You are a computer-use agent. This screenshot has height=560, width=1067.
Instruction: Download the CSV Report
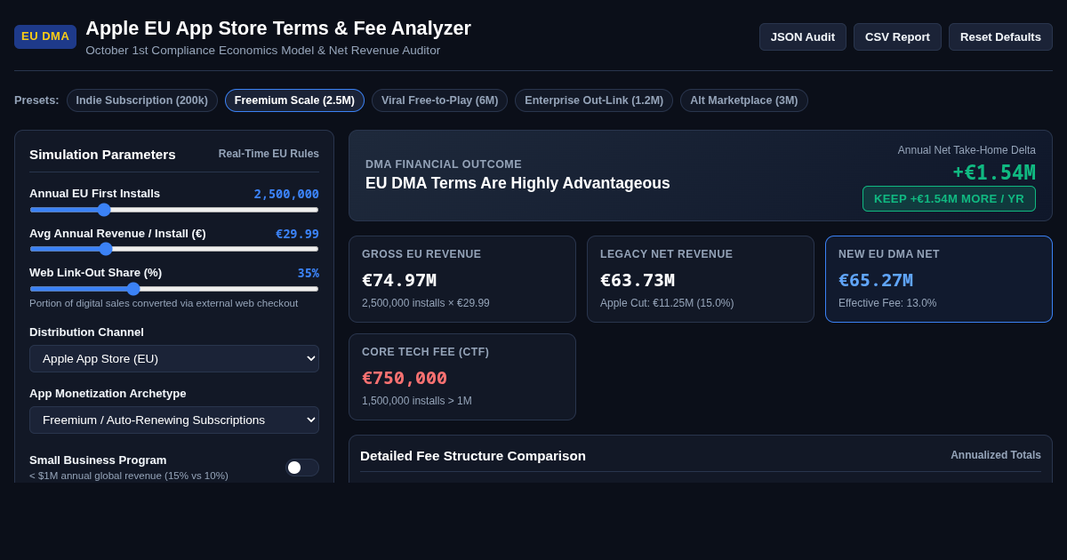point(897,36)
